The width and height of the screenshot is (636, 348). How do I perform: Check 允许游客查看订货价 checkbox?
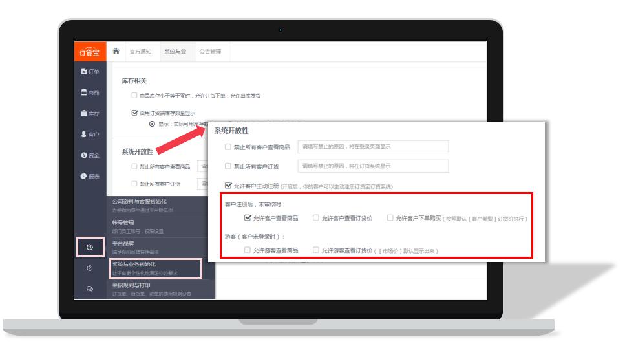[315, 250]
